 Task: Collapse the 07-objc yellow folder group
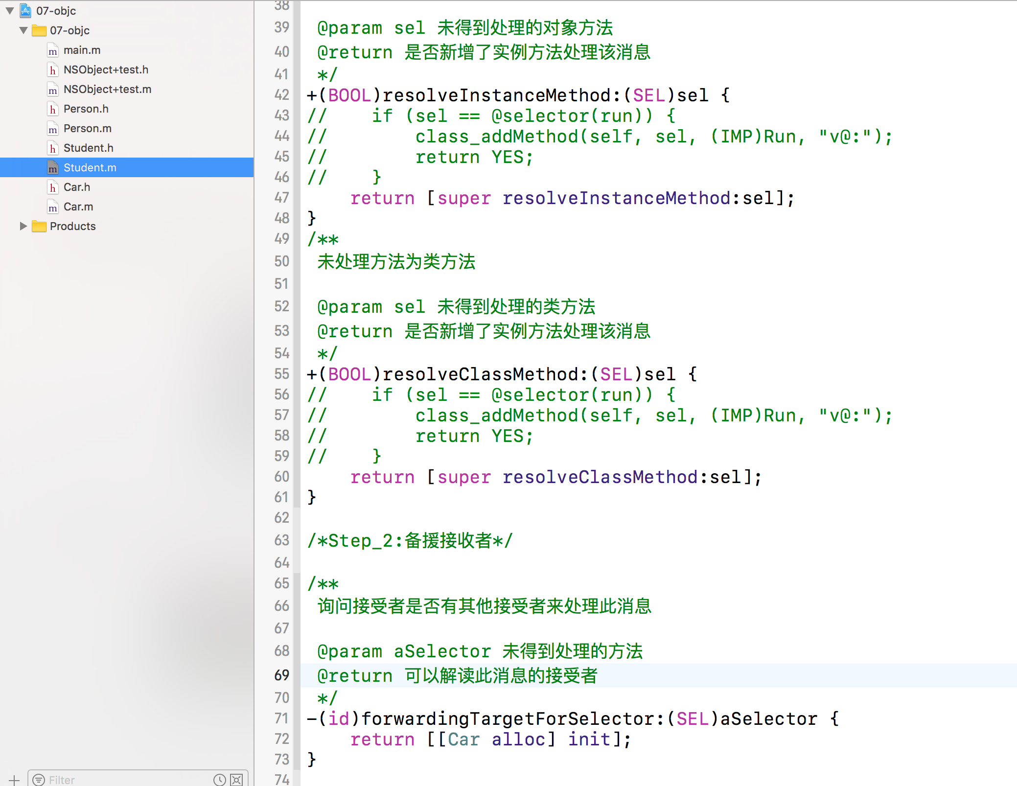23,30
